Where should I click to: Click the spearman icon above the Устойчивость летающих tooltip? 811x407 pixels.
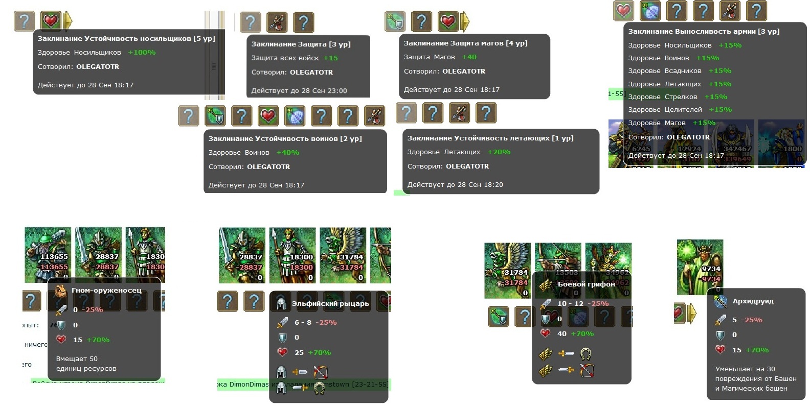coord(459,113)
